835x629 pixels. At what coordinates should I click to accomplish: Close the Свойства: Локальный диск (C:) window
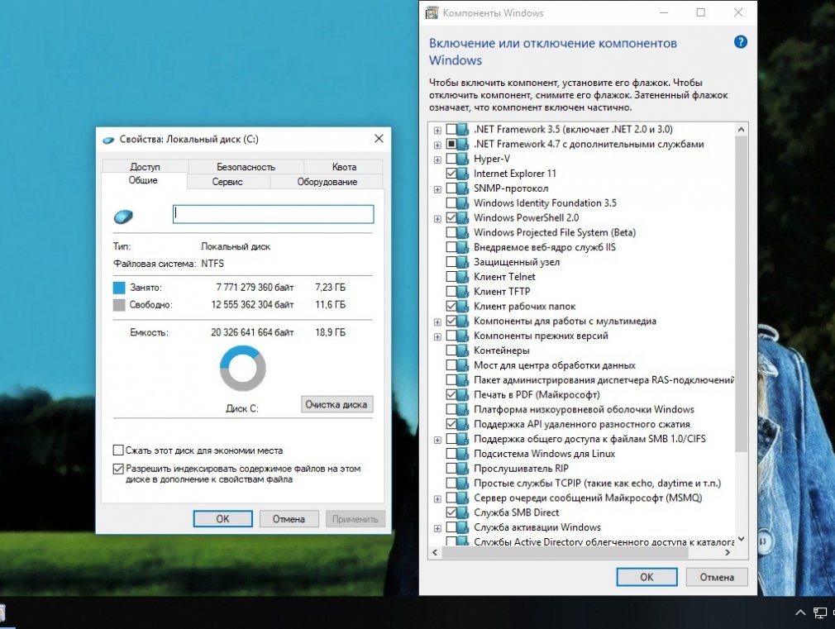(379, 139)
